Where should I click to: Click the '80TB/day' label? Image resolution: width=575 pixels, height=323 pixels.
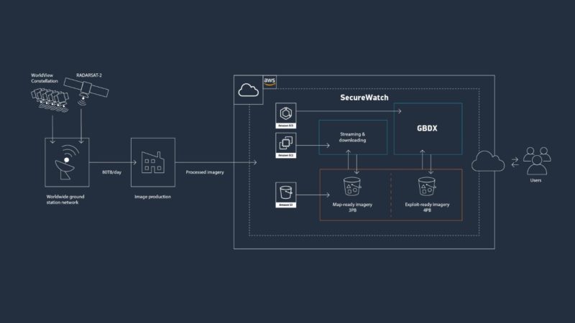112,172
